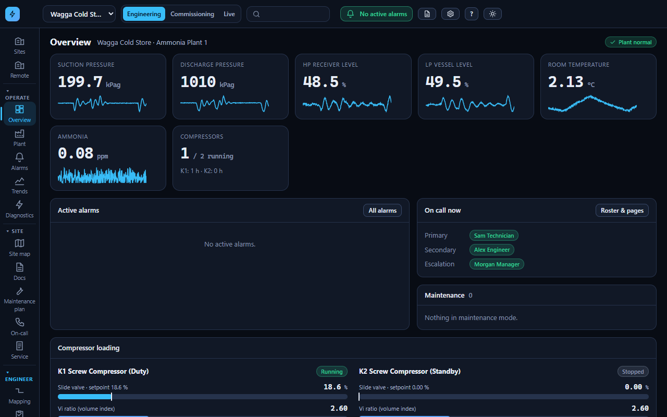This screenshot has height=417, width=667.
Task: Open Mapping under Engineer section
Action: coord(19,396)
